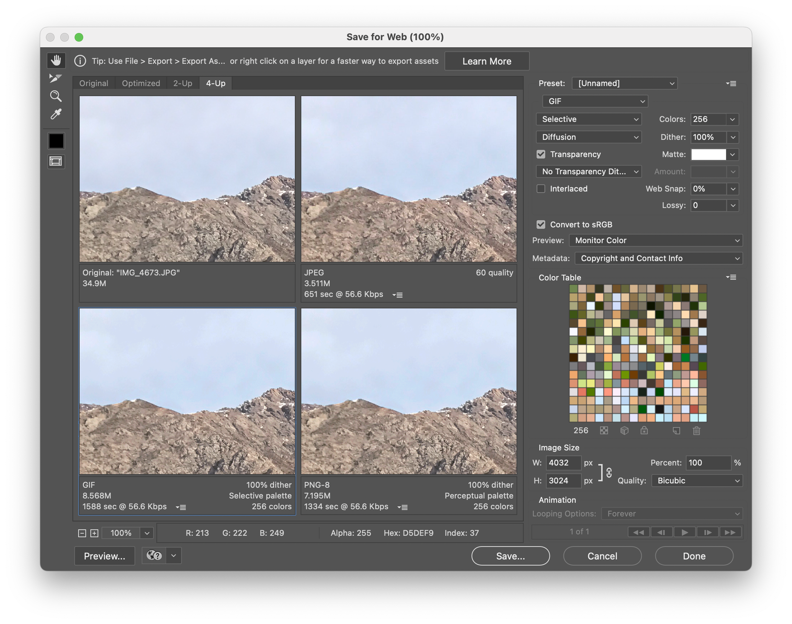Click the lock color swatch icon
The width and height of the screenshot is (792, 624).
coord(643,430)
